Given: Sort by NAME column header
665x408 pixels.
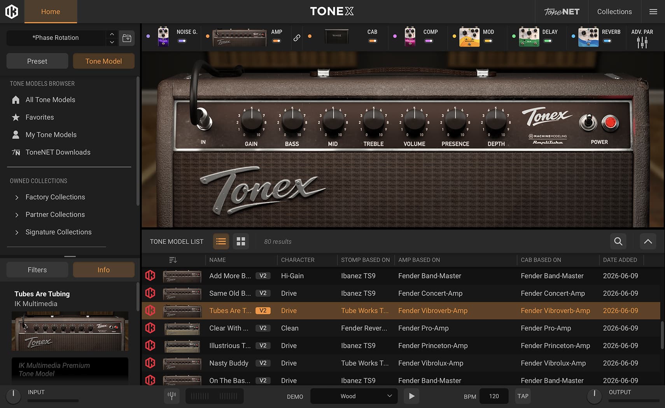Looking at the screenshot, I should click(x=217, y=260).
